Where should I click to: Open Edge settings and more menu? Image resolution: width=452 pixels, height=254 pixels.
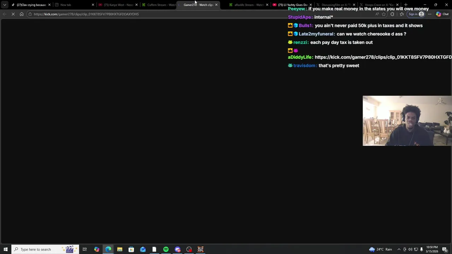429,14
